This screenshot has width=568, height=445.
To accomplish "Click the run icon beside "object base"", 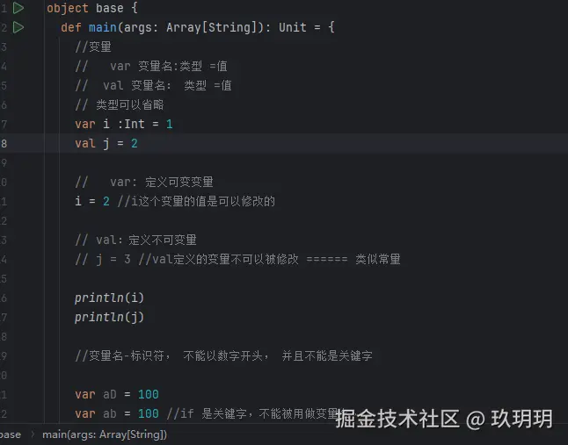I will click(x=18, y=8).
